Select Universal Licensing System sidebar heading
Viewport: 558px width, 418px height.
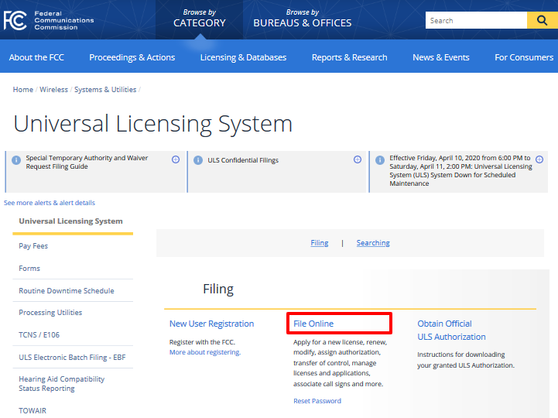click(71, 221)
